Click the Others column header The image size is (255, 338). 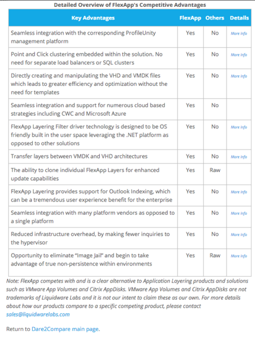[x=215, y=18]
